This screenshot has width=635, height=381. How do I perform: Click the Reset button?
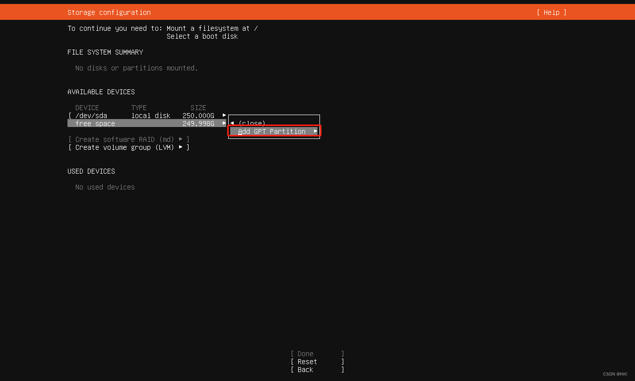[317, 362]
